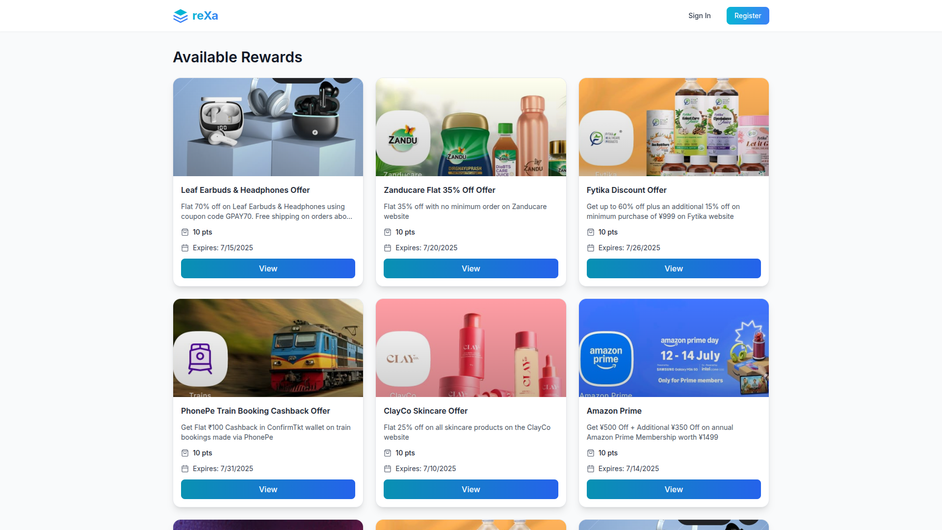This screenshot has width=942, height=530.
Task: Click the Available Rewards heading
Action: (x=237, y=57)
